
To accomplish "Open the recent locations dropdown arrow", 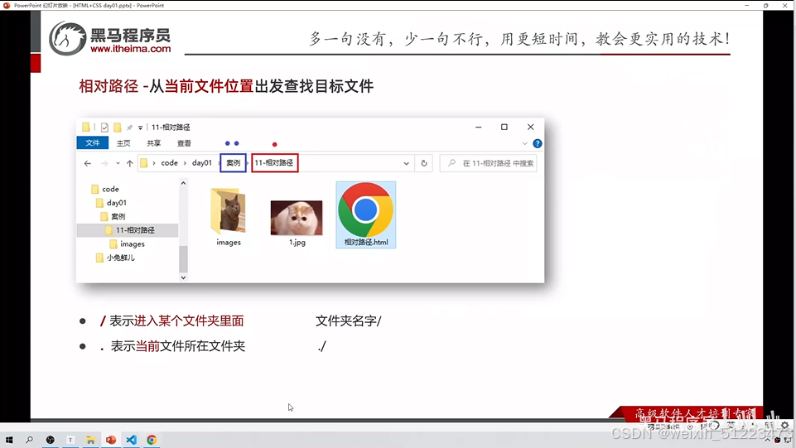I will (x=118, y=163).
